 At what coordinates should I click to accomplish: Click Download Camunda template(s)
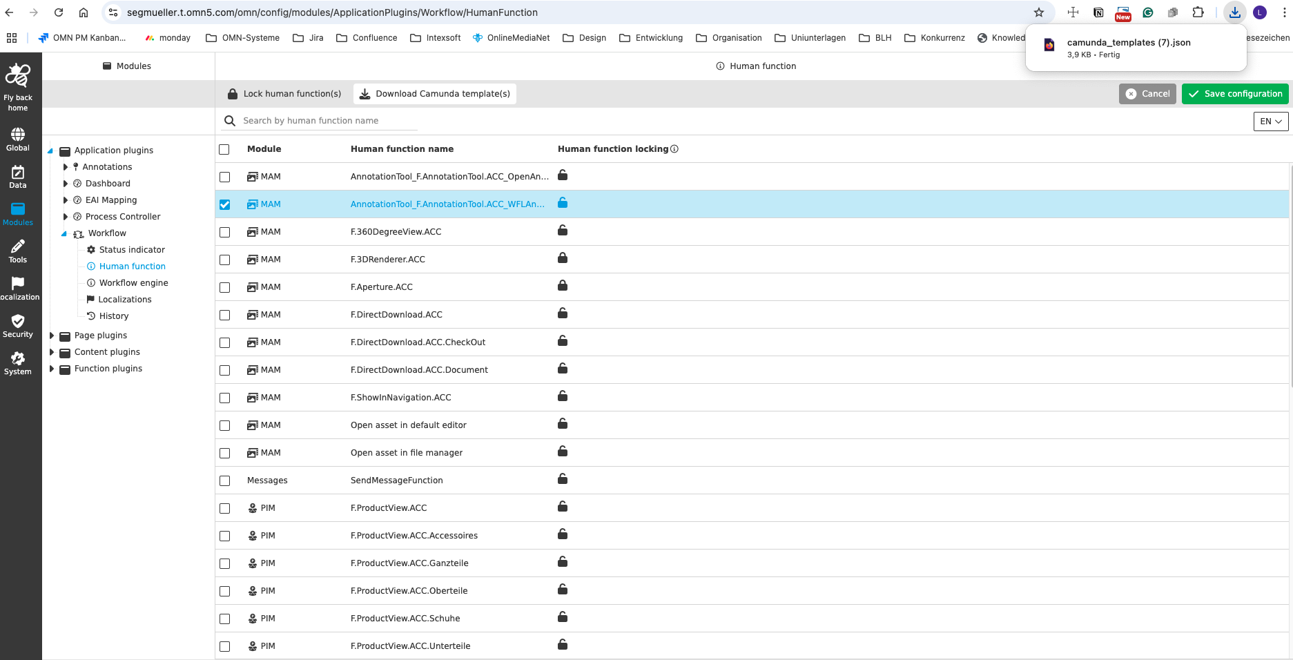click(x=434, y=93)
